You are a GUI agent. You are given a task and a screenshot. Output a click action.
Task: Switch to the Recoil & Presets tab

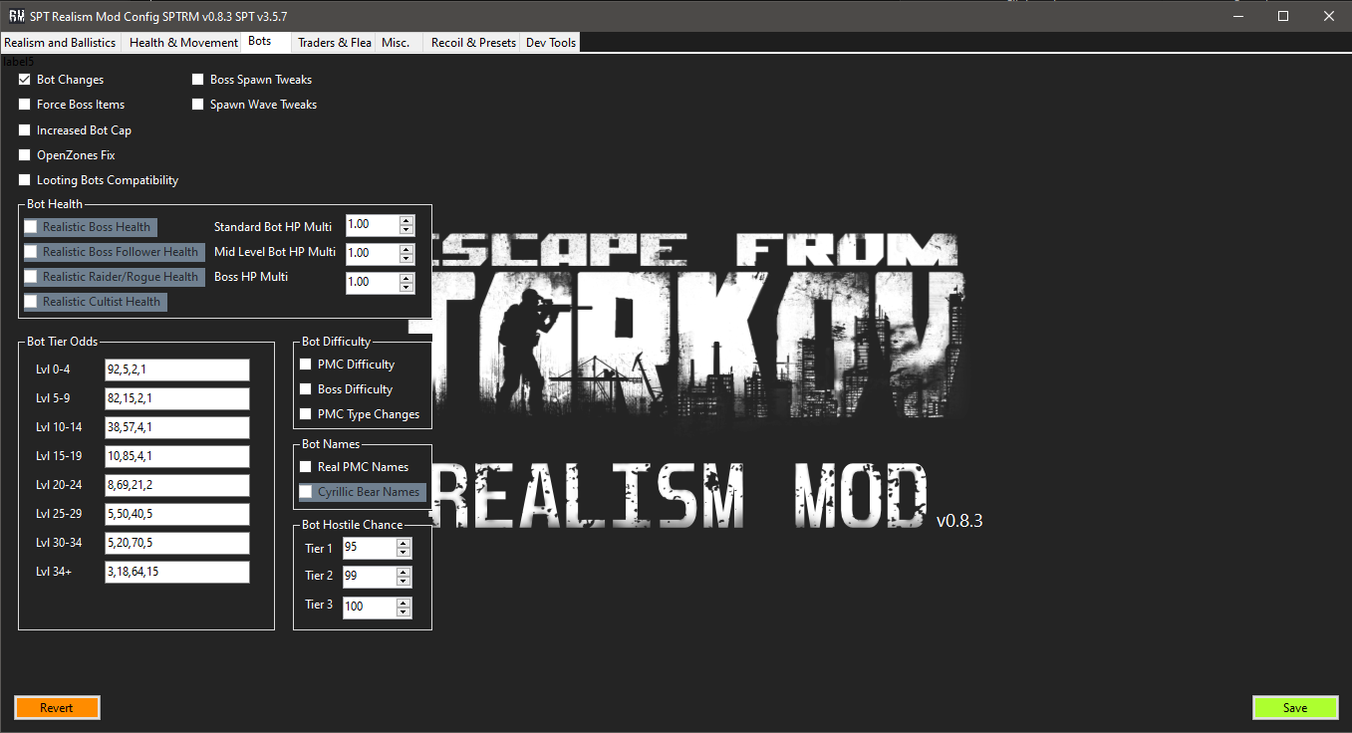(473, 43)
